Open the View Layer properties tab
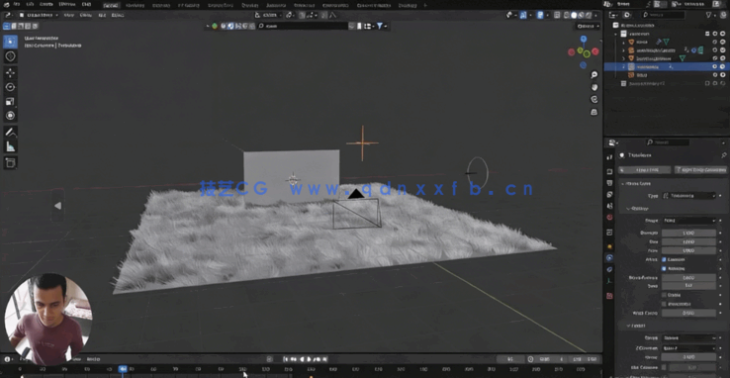 tap(610, 194)
